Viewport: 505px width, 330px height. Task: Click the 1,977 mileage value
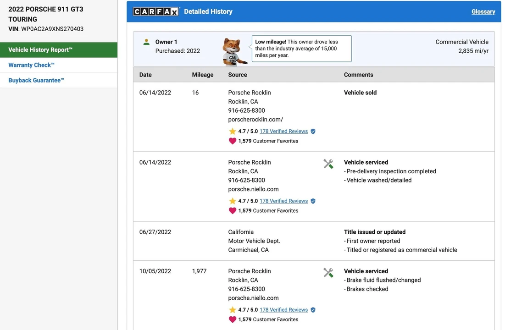coord(199,271)
